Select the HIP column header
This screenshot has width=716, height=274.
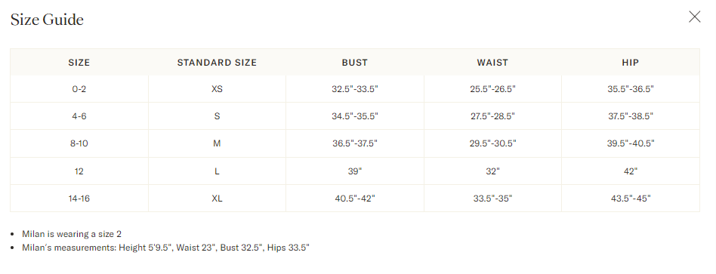tap(631, 63)
